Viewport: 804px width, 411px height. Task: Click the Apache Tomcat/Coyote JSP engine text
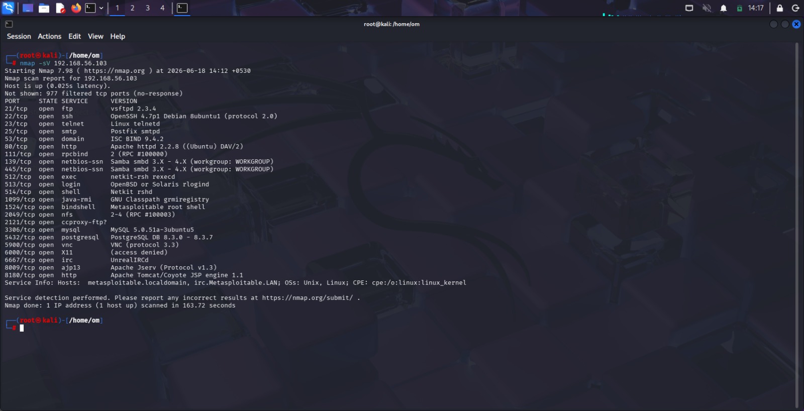(x=177, y=275)
